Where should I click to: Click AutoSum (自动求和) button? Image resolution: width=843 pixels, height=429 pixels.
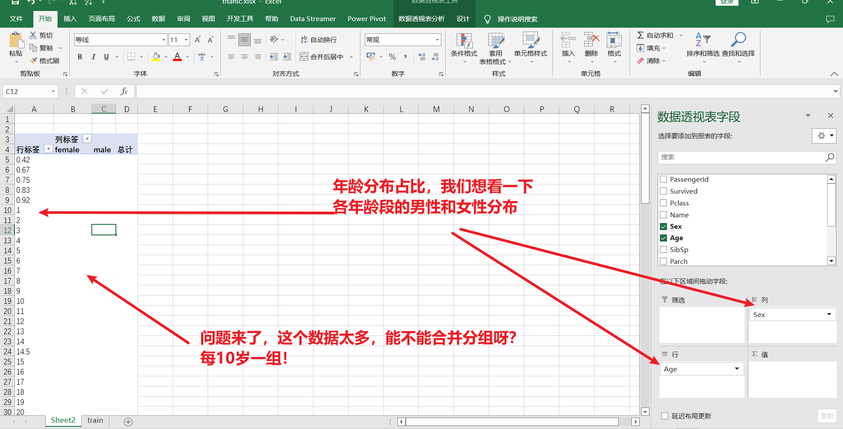[x=655, y=35]
